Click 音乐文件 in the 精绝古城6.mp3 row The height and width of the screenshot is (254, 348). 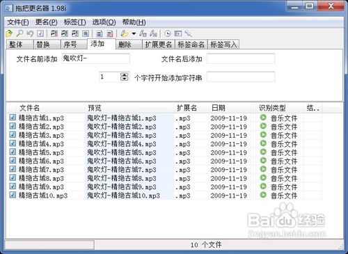[284, 161]
